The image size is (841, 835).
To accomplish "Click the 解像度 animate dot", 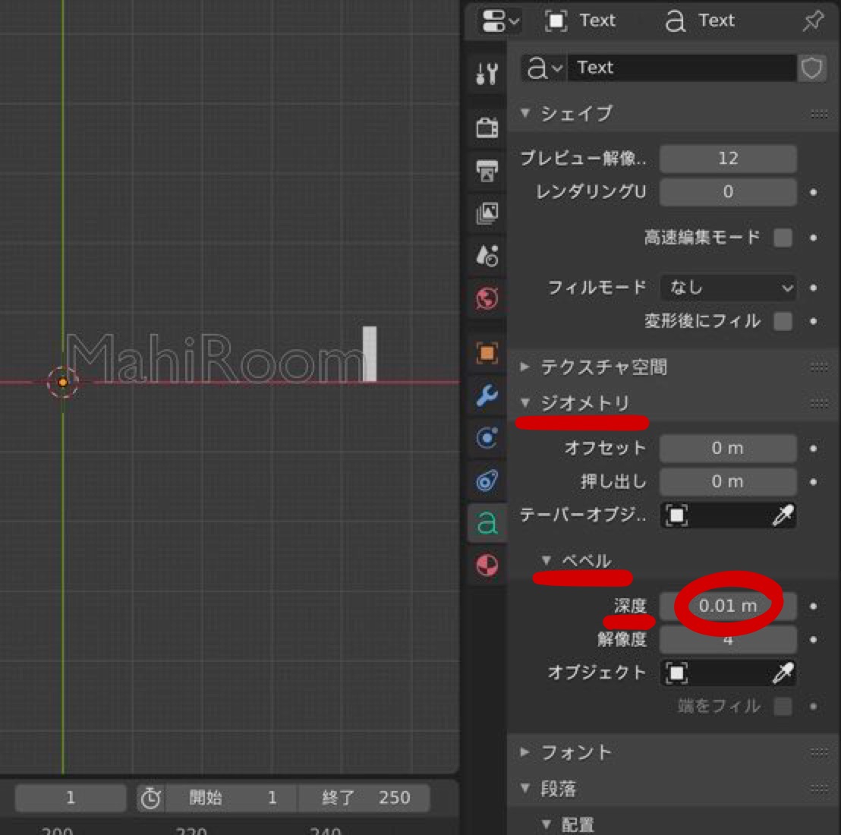I will tap(813, 640).
